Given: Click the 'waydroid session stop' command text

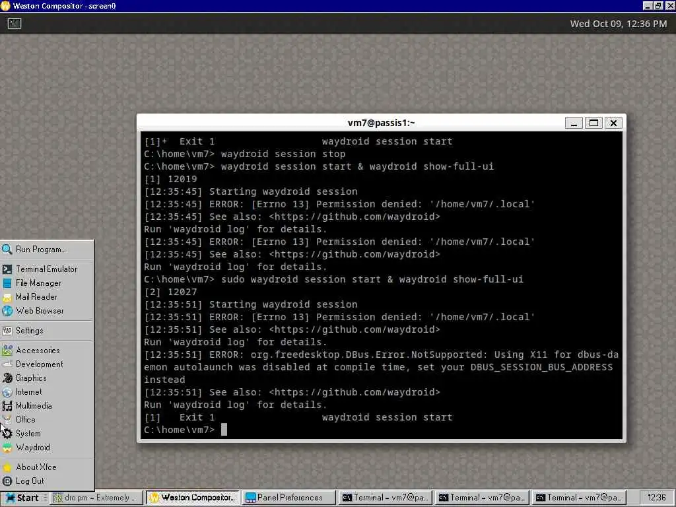Looking at the screenshot, I should coord(283,154).
